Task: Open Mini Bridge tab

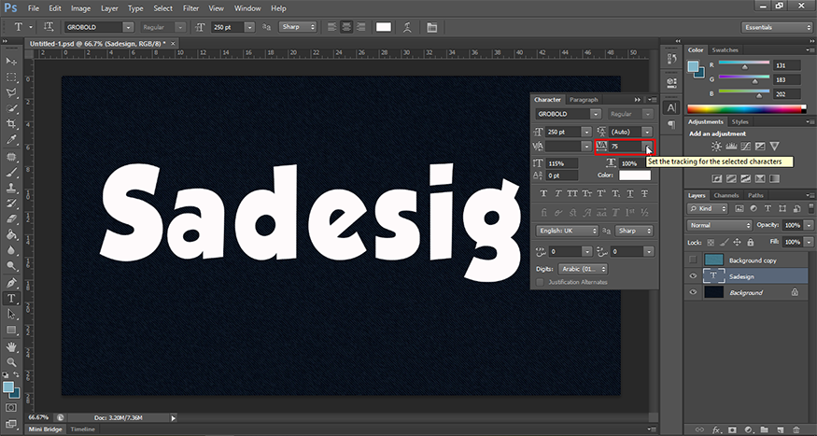Action: pos(45,429)
